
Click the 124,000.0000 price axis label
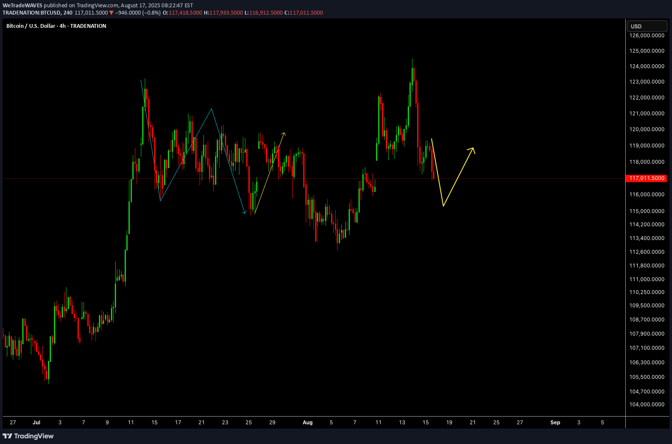coord(647,66)
